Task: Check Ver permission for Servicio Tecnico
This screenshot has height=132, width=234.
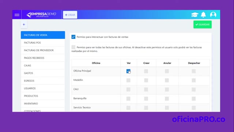Action: (x=128, y=108)
